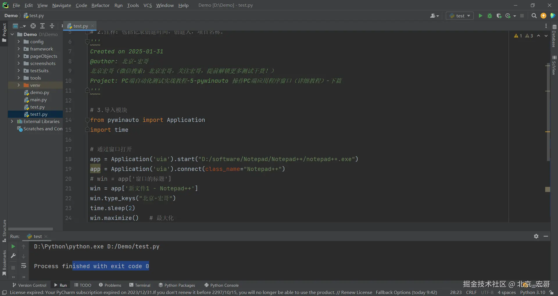
Task: Open the Terminal tool window
Action: [140, 285]
